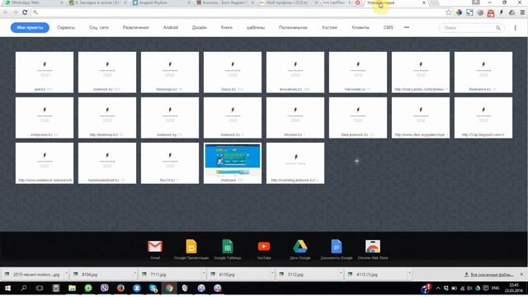Add a new dial with the plus icon
Screen dimensions: 528x297
pyautogui.click(x=356, y=162)
